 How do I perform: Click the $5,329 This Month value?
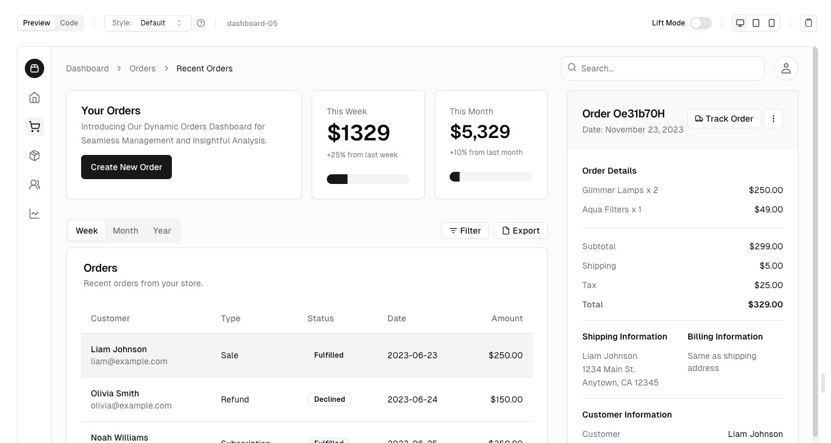pyautogui.click(x=480, y=131)
